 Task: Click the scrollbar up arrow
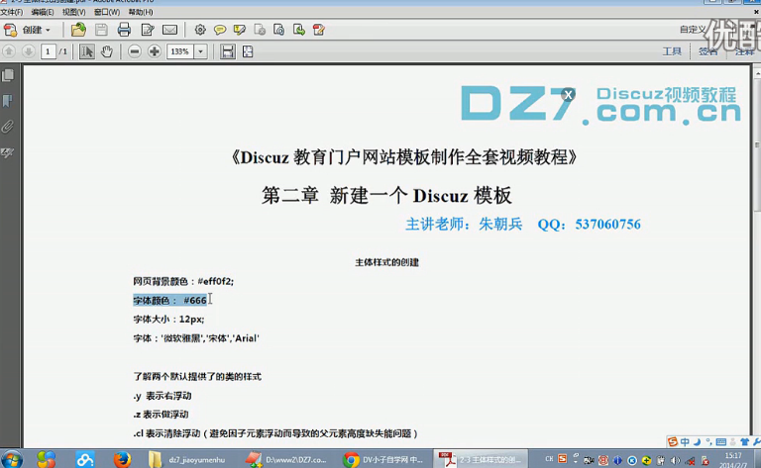click(x=757, y=72)
